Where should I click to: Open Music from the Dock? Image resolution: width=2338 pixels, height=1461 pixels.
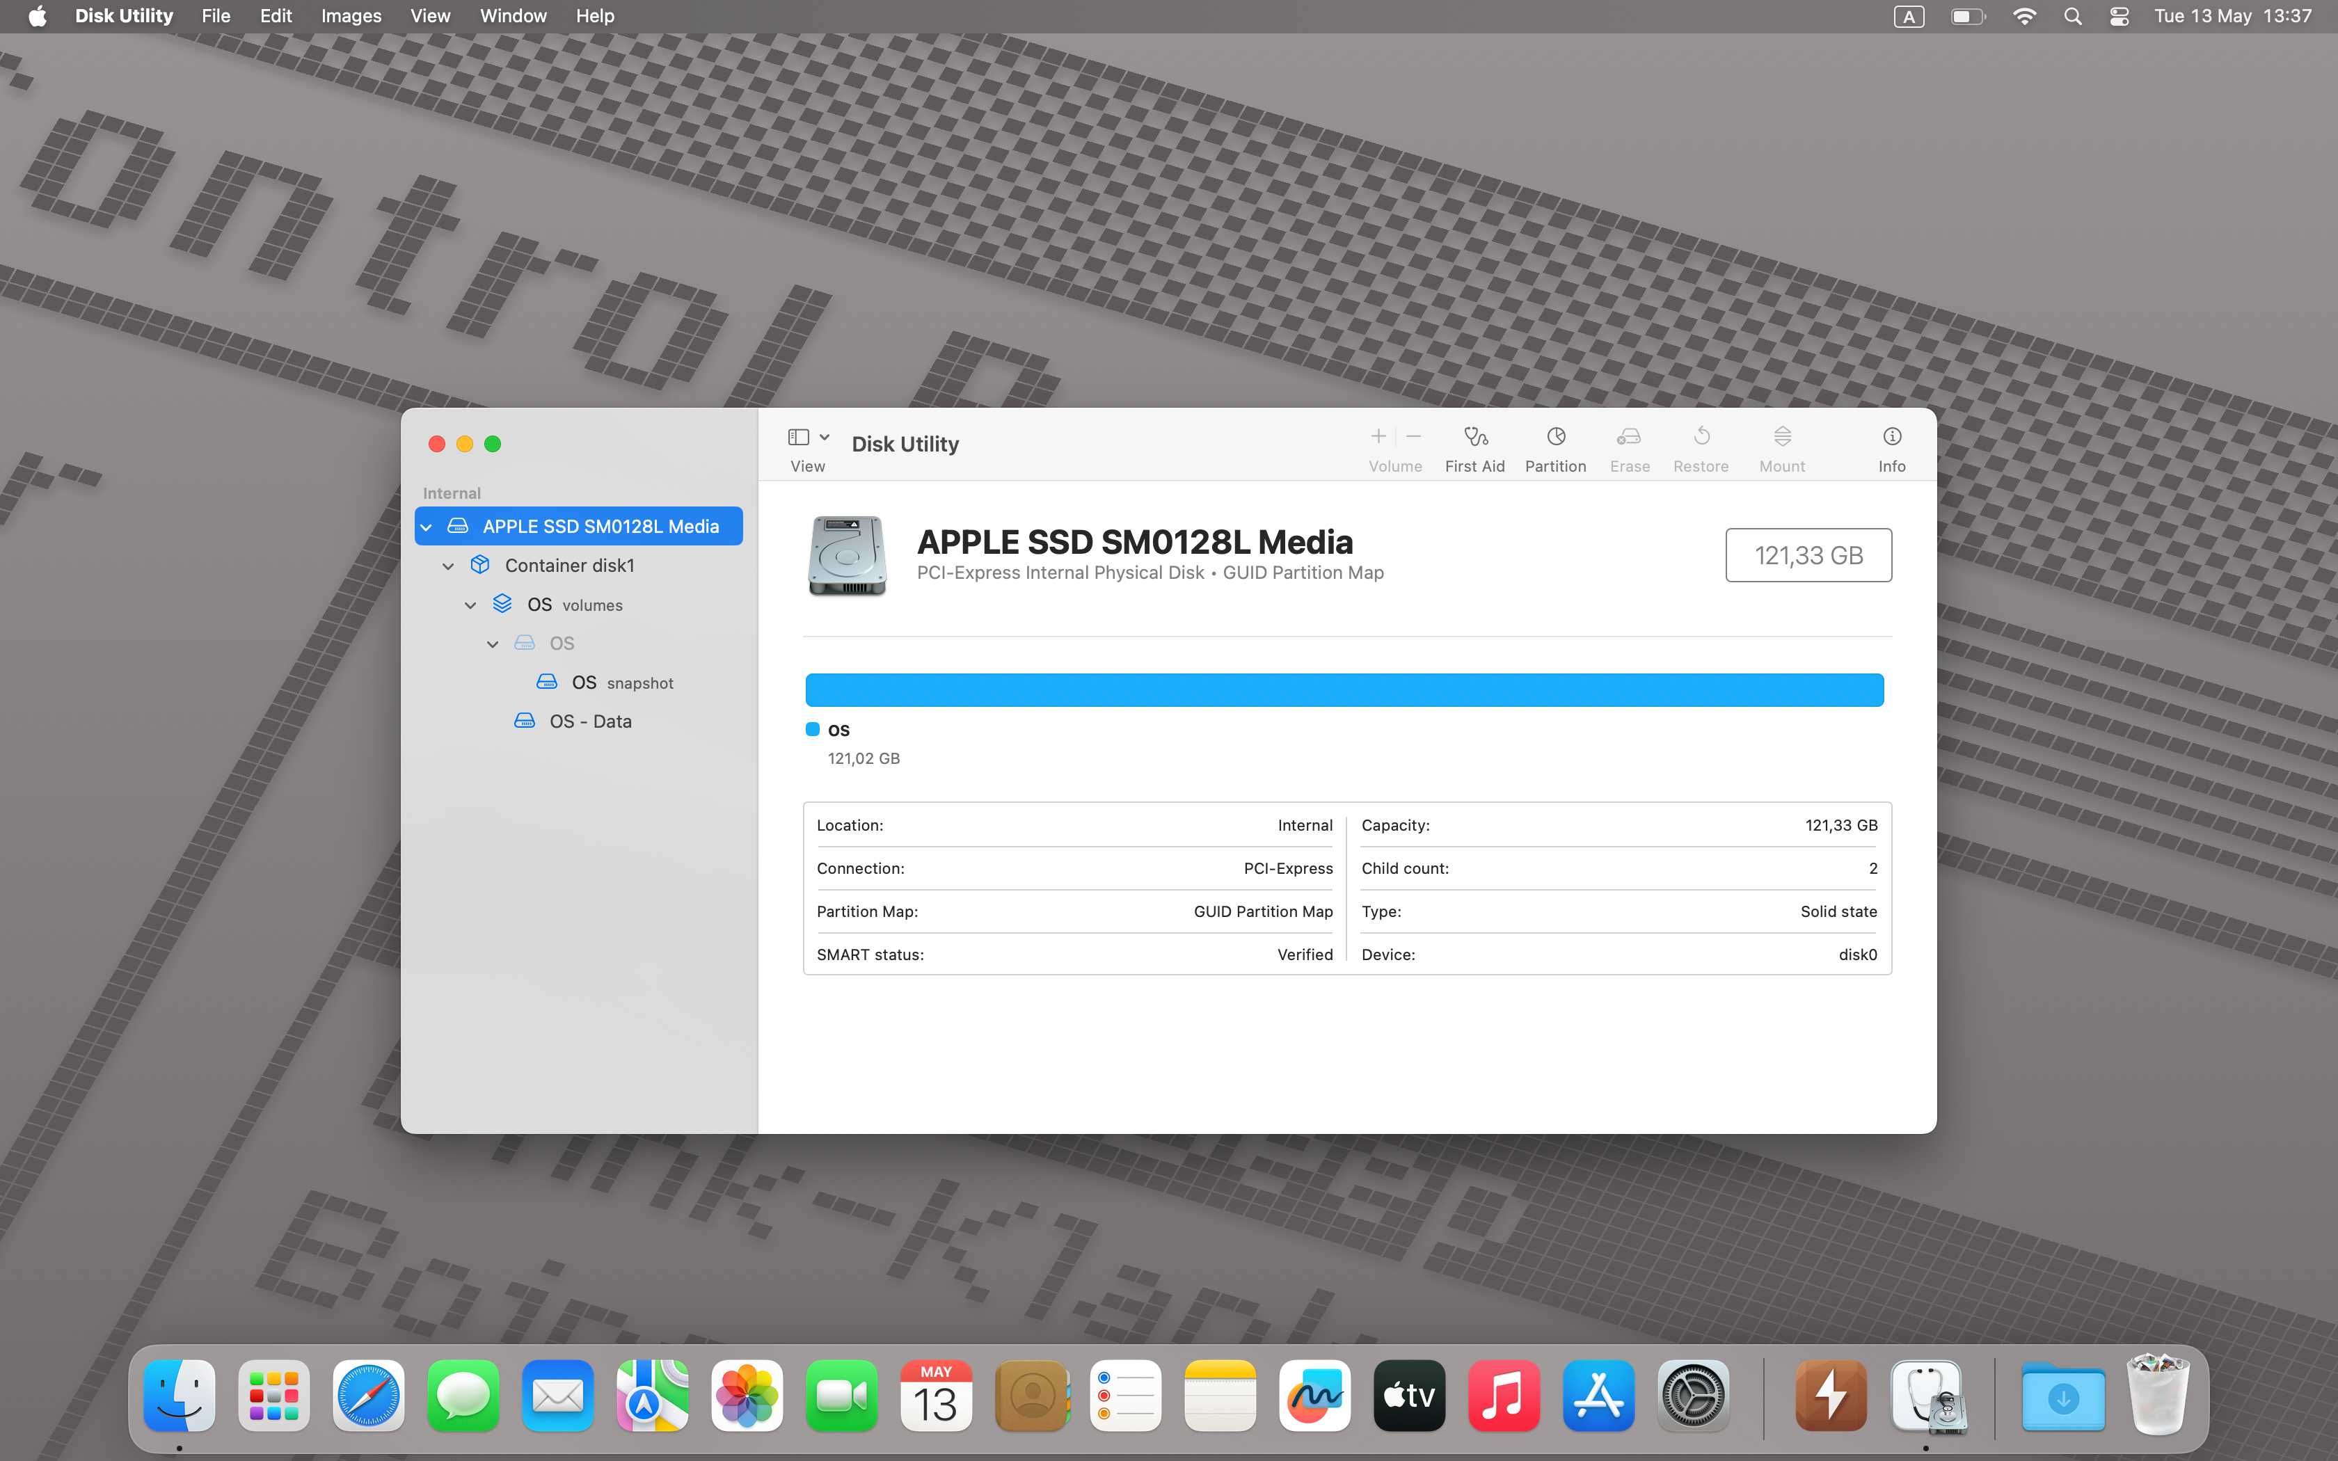[1504, 1396]
